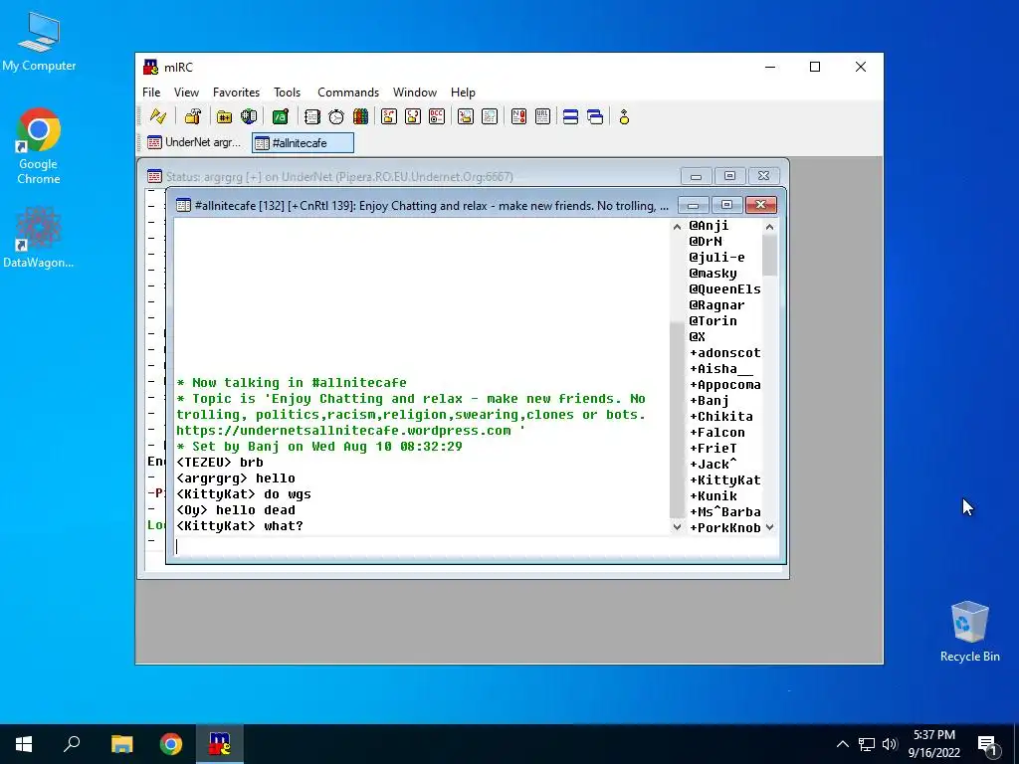Click the nick list scroll up arrow
The width and height of the screenshot is (1019, 764).
[x=769, y=227]
